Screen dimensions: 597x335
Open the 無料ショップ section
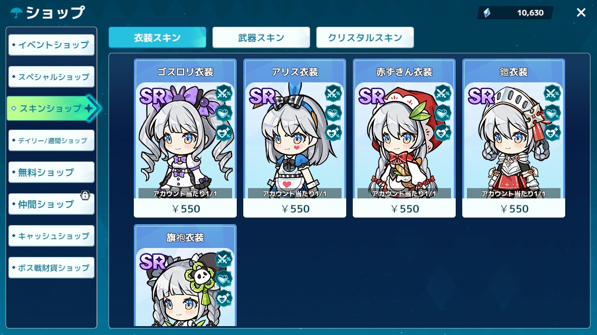point(51,172)
